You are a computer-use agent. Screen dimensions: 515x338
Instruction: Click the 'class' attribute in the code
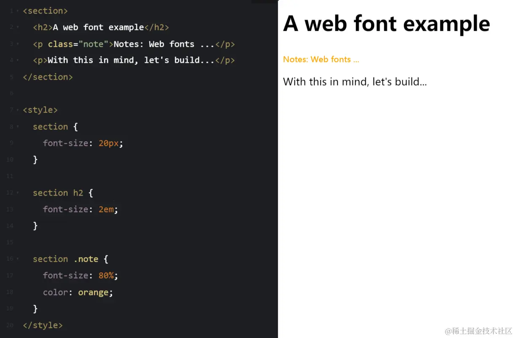click(x=60, y=44)
